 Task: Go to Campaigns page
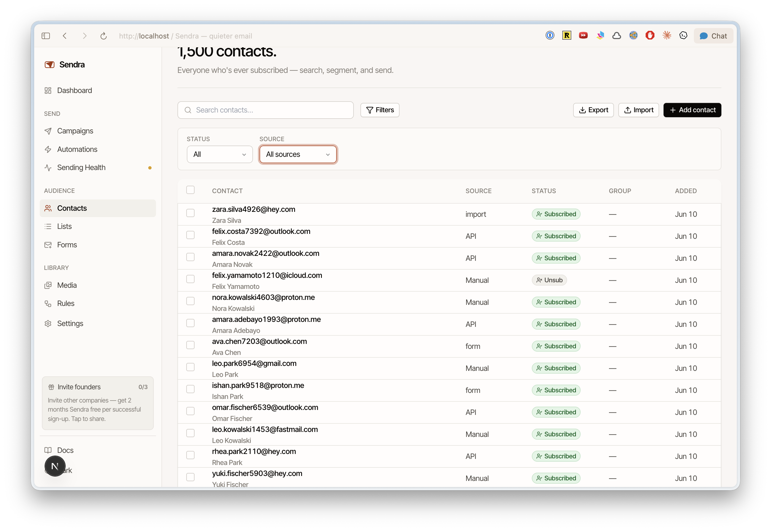98,131
